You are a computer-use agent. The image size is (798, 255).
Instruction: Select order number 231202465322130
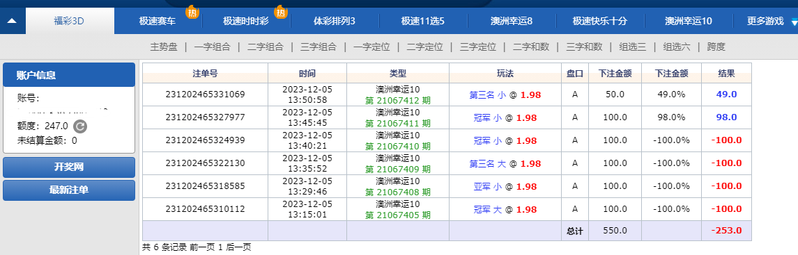click(x=205, y=163)
